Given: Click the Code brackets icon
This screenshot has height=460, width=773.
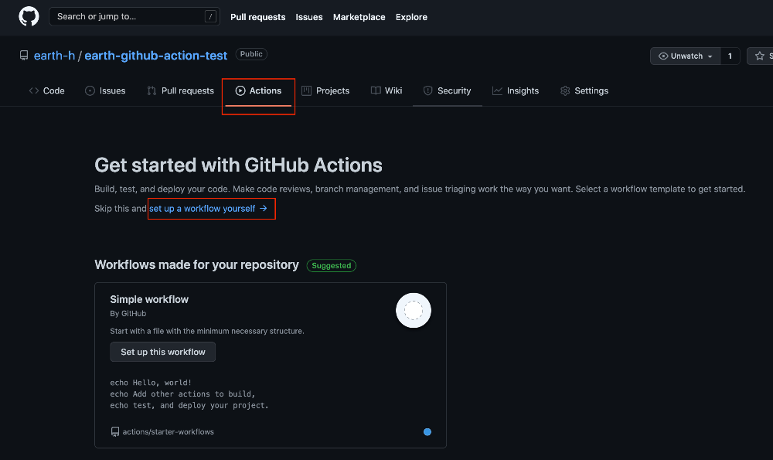Looking at the screenshot, I should coord(33,90).
